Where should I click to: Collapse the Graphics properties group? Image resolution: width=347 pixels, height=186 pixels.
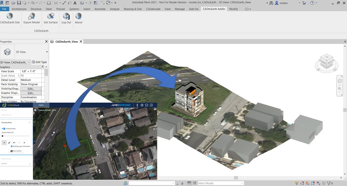point(43,67)
